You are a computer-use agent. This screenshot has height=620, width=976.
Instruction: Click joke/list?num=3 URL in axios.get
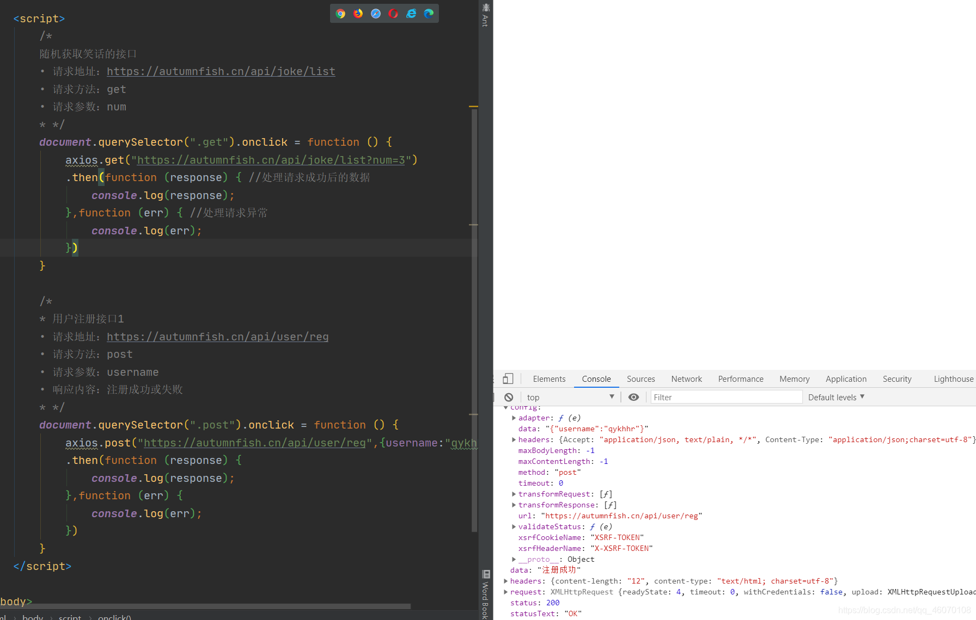point(271,160)
